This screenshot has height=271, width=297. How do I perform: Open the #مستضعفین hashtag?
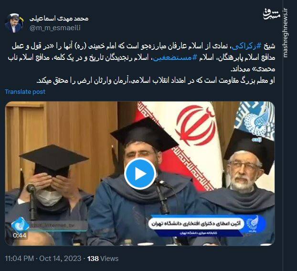click(175, 57)
